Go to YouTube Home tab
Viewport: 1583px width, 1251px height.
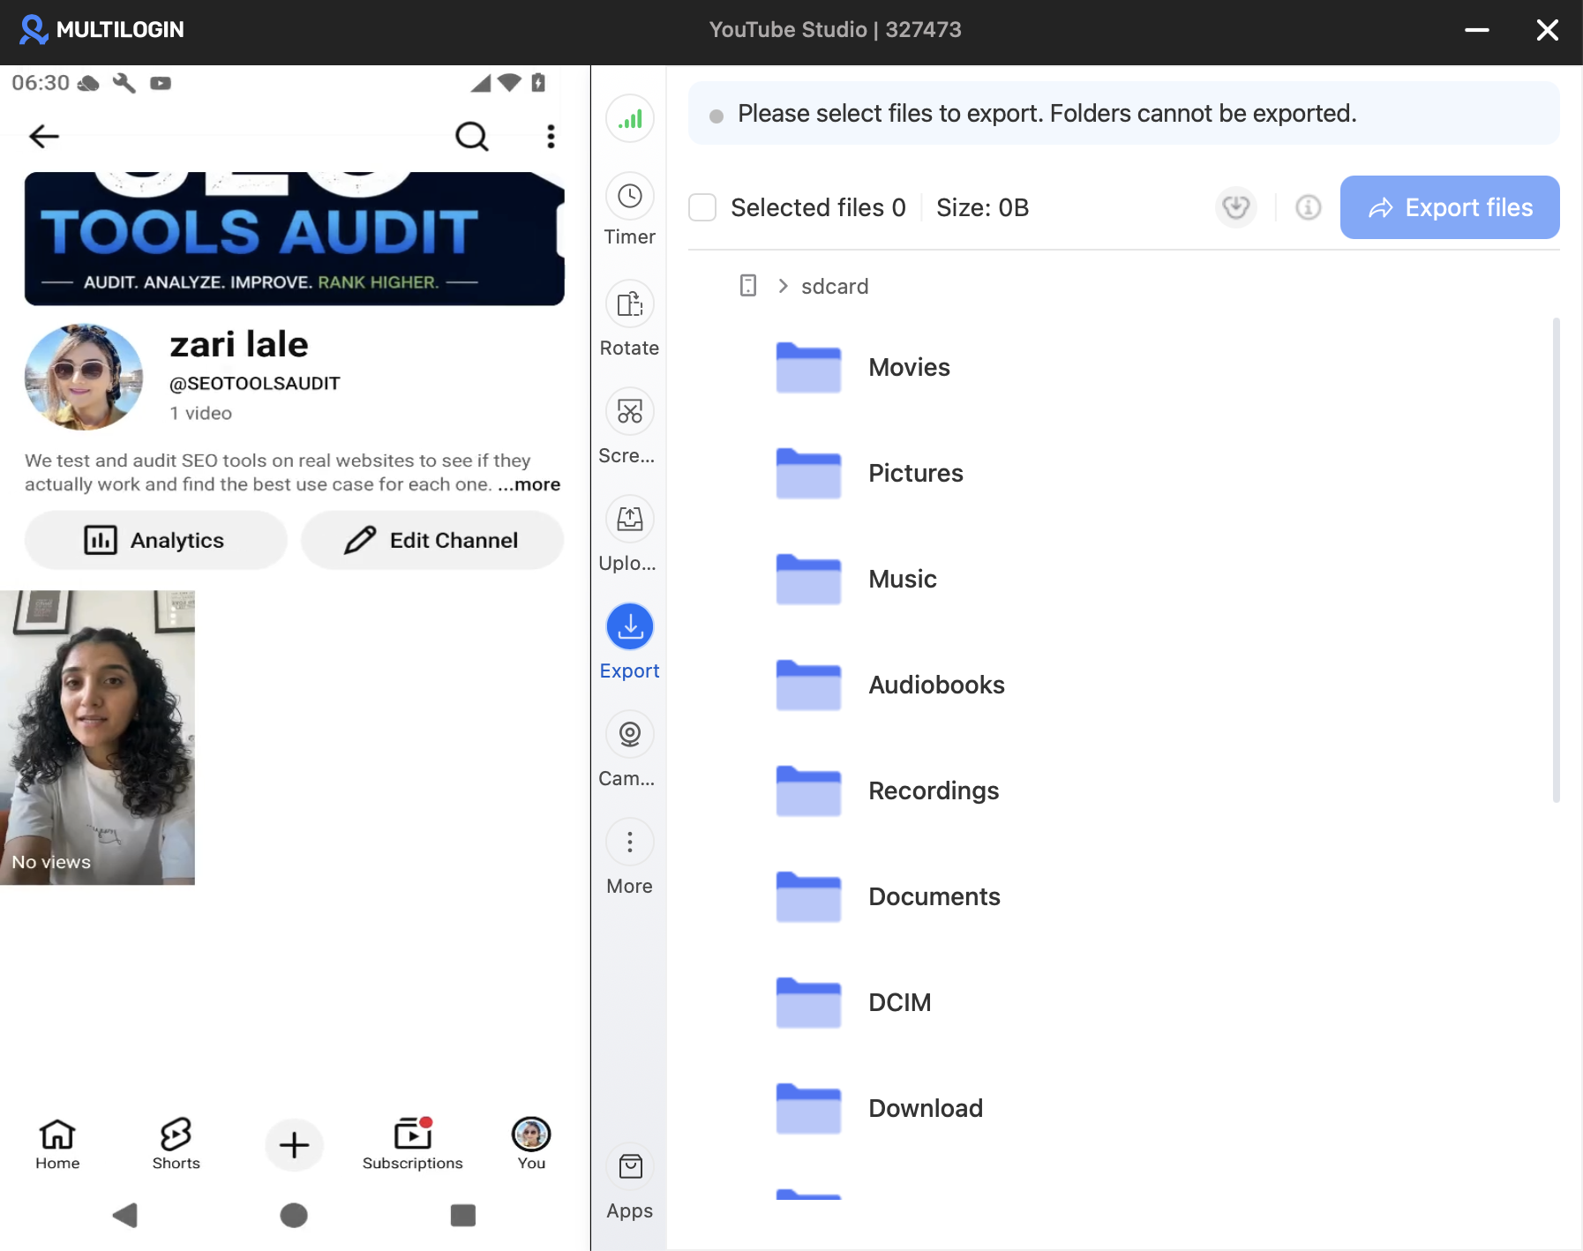(x=57, y=1145)
